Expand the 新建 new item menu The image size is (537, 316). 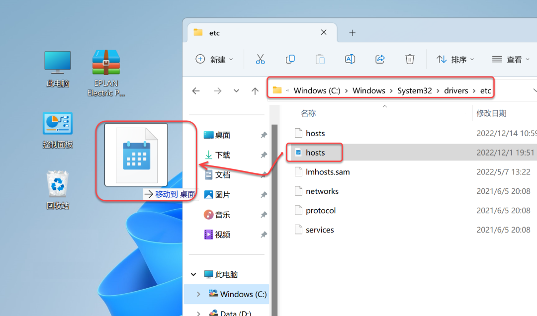pos(215,59)
